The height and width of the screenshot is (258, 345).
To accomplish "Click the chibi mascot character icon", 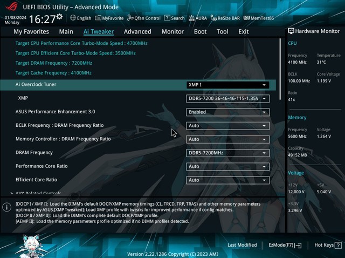I will 32,246.
